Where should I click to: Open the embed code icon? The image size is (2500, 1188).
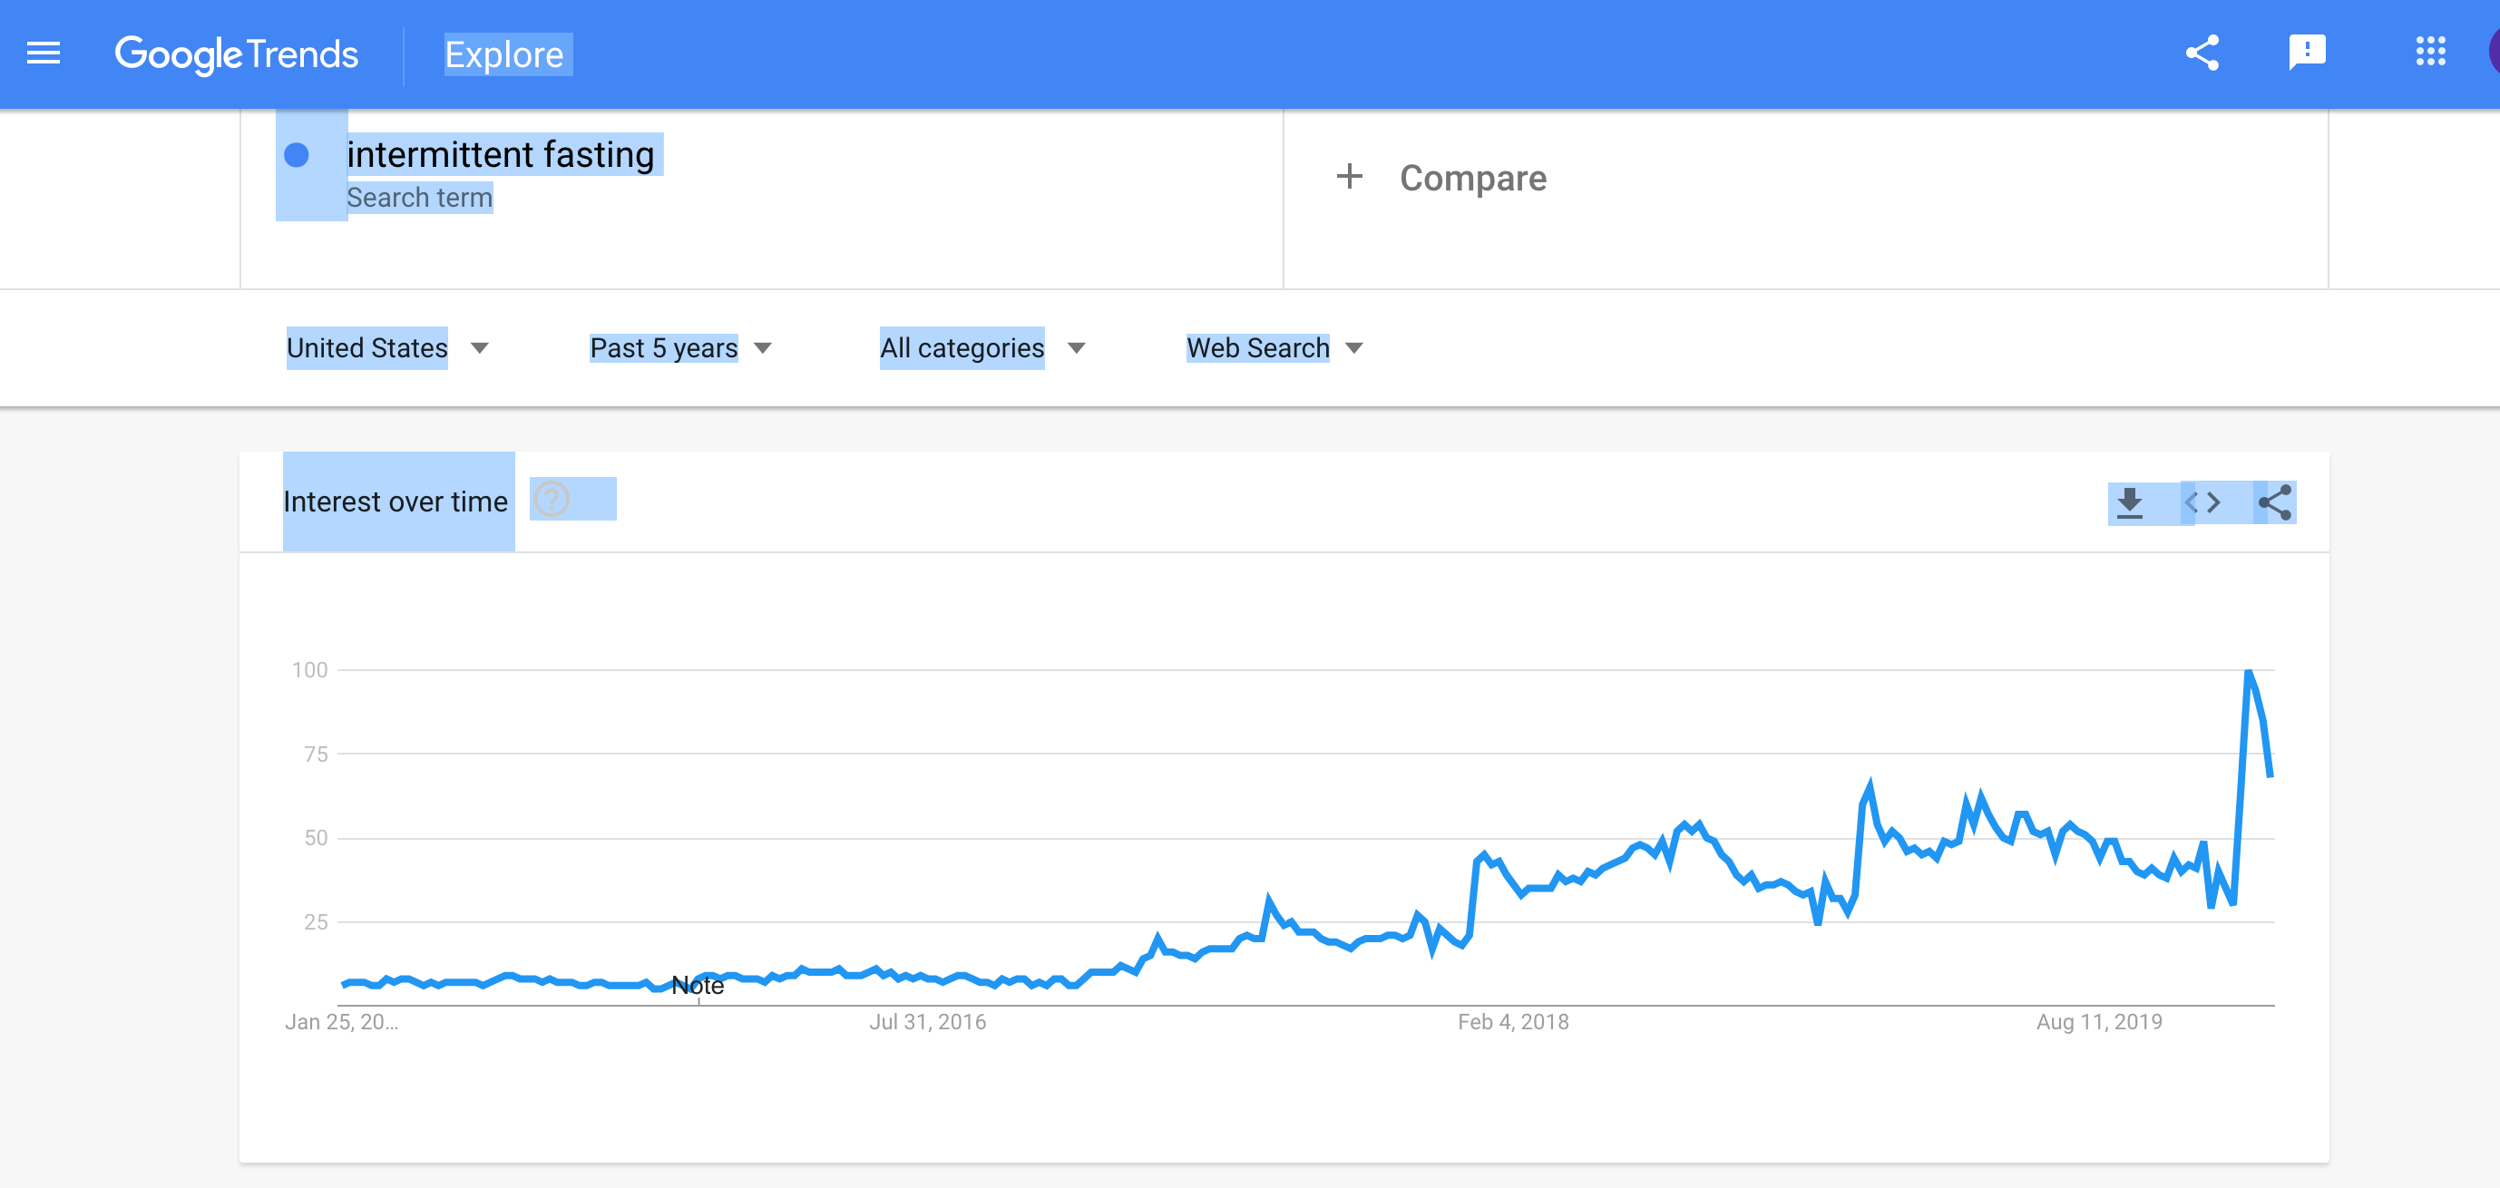(x=2202, y=502)
